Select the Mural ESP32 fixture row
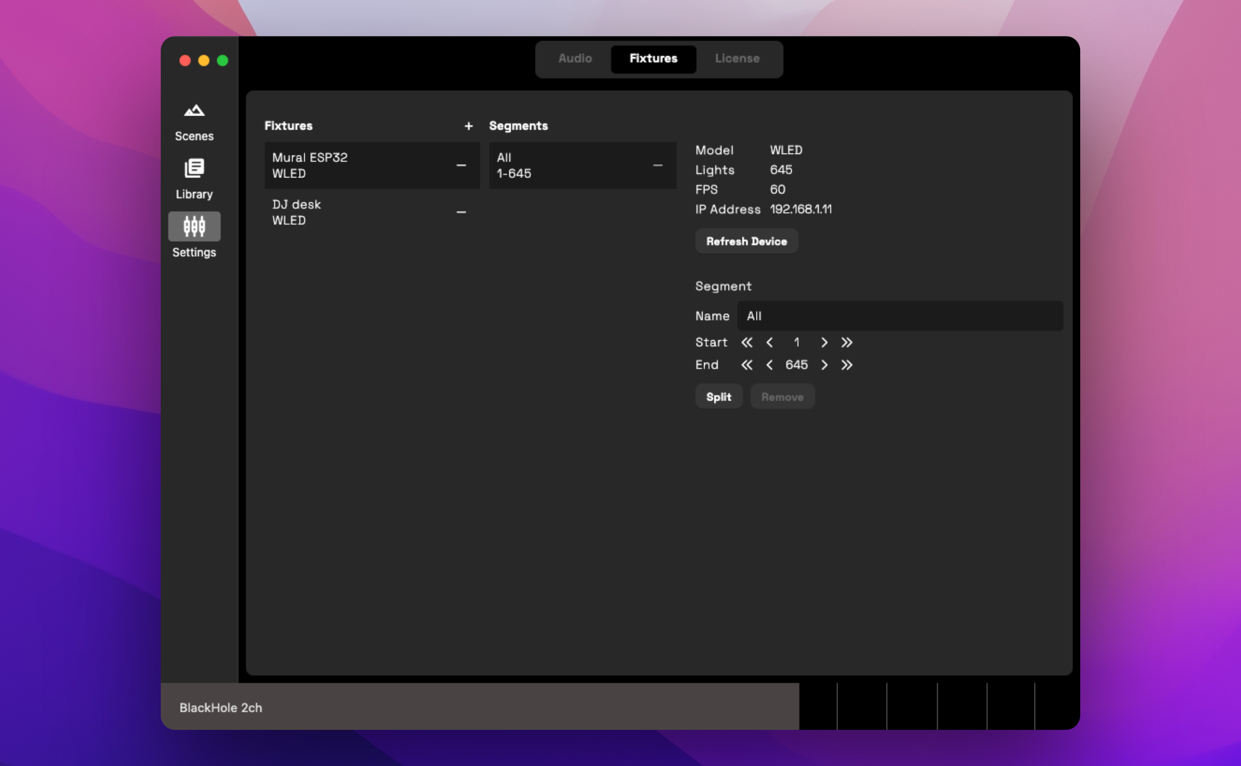 [x=372, y=165]
